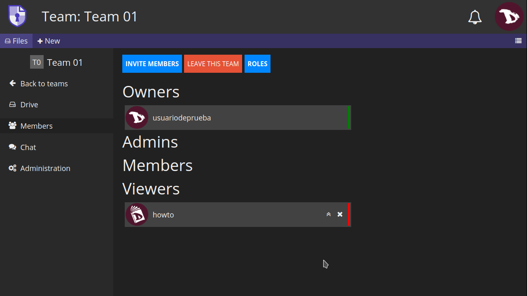Click Leave This Team button
This screenshot has width=527, height=296.
213,64
